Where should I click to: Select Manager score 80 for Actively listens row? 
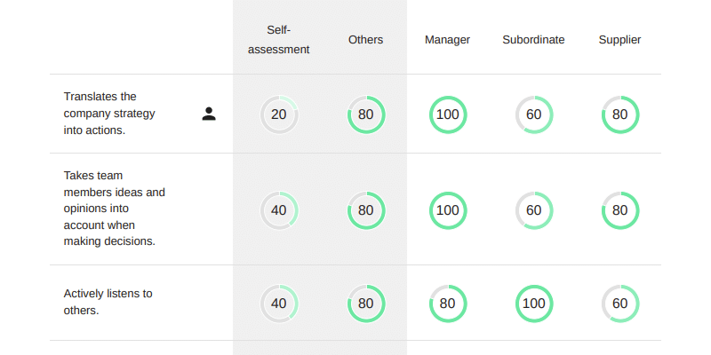click(x=448, y=304)
